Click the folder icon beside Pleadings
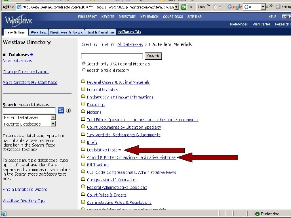 click(83, 104)
